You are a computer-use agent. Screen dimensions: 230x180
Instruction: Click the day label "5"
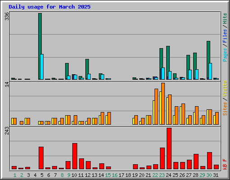(42, 175)
